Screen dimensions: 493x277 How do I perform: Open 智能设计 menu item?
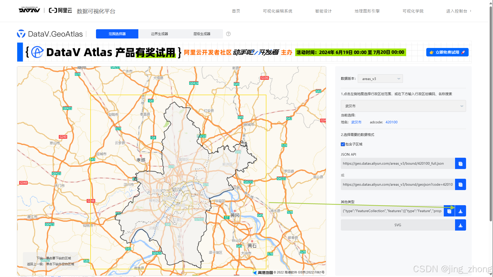pos(323,11)
